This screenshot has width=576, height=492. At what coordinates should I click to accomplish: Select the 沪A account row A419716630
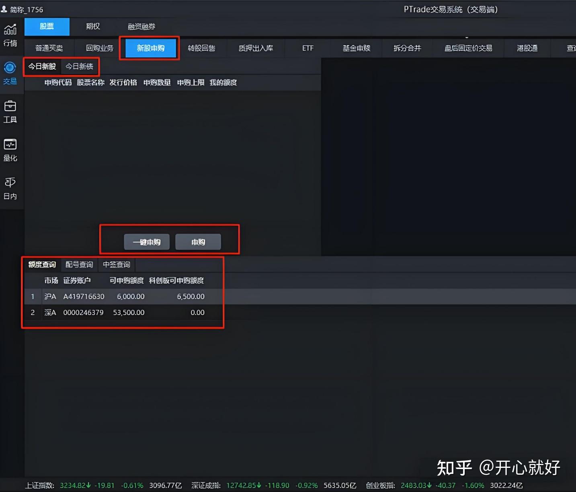84,296
